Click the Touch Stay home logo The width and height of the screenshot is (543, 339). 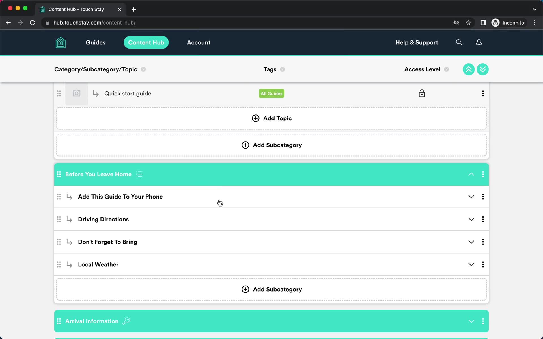point(61,43)
